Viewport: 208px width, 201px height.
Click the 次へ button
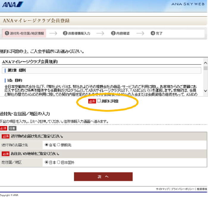point(103,176)
